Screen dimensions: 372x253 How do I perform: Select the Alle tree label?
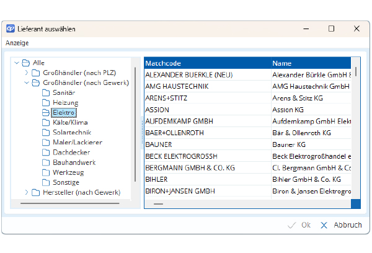pos(38,63)
